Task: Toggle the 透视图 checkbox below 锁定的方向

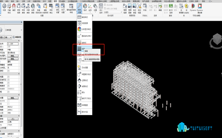Action: (x=8, y=104)
